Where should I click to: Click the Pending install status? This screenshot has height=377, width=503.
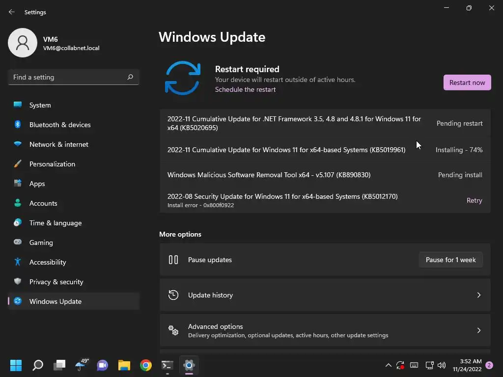460,175
